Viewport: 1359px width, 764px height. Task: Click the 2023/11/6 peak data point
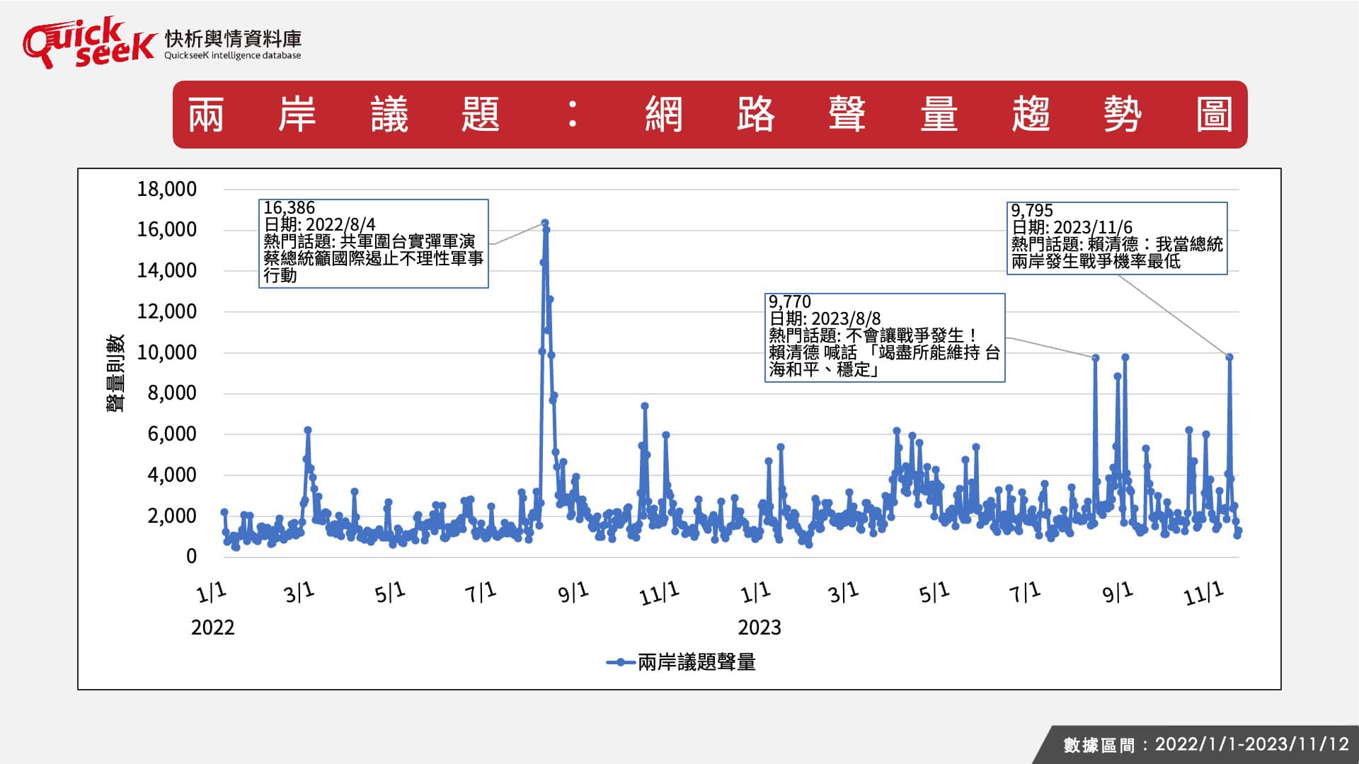point(1229,357)
